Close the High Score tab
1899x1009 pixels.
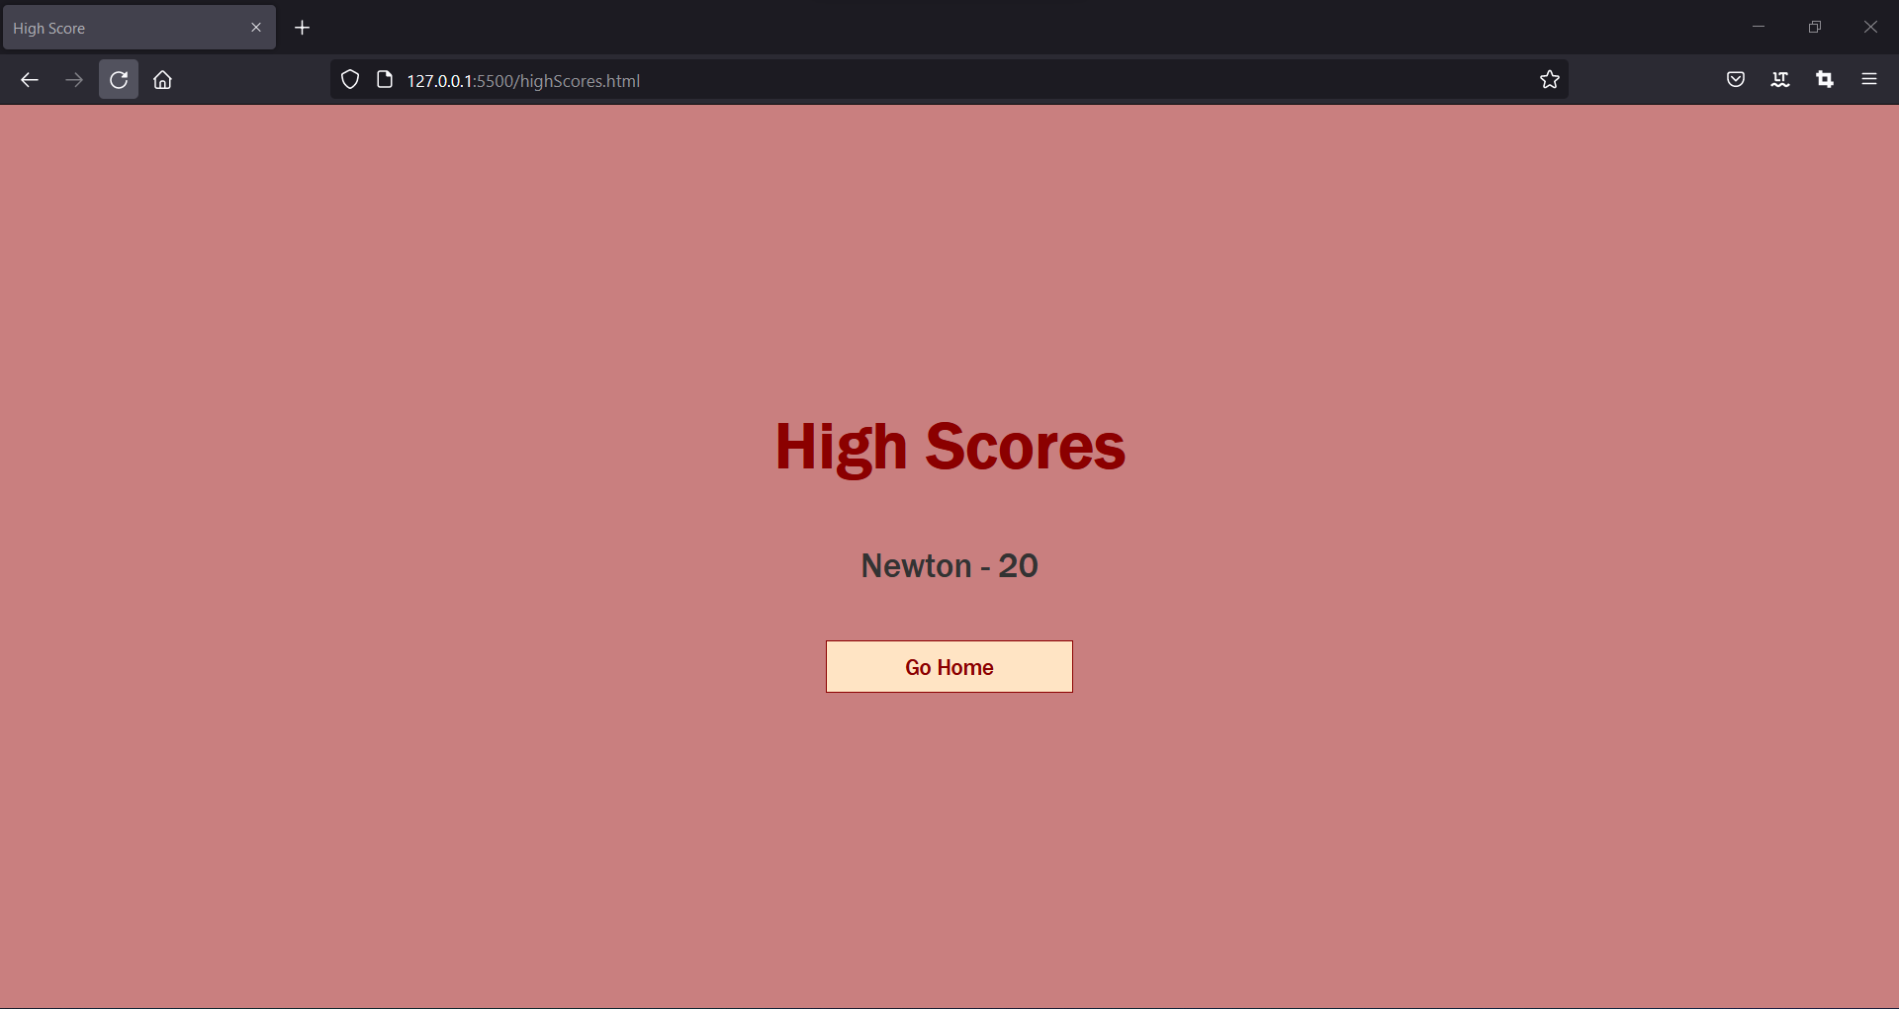click(256, 27)
